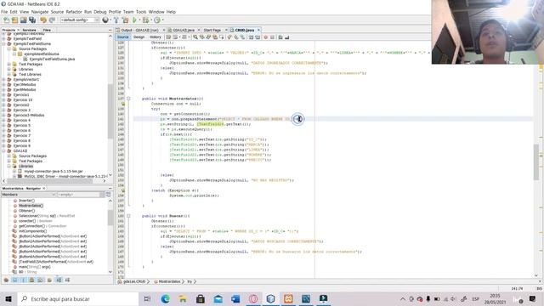Switch to the Output GDA1A8 (run) tab
The image size is (544, 306).
pyautogui.click(x=139, y=31)
